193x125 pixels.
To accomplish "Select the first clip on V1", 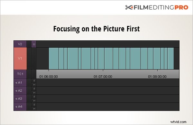I will coord(54,59).
